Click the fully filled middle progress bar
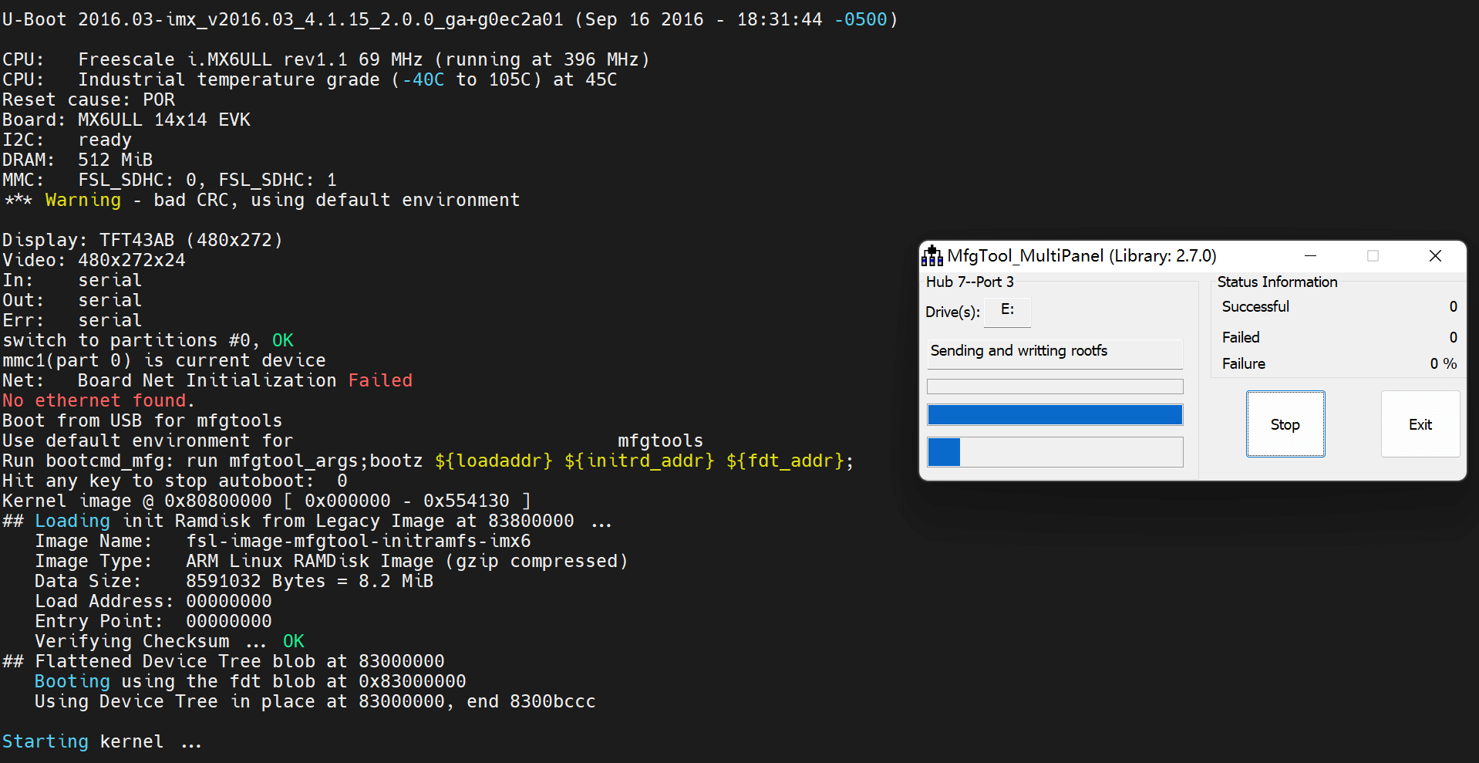This screenshot has height=763, width=1479. click(1054, 415)
